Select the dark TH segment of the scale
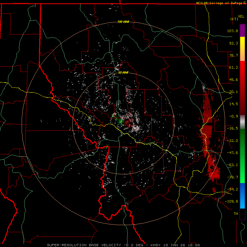 [x=242, y=214]
